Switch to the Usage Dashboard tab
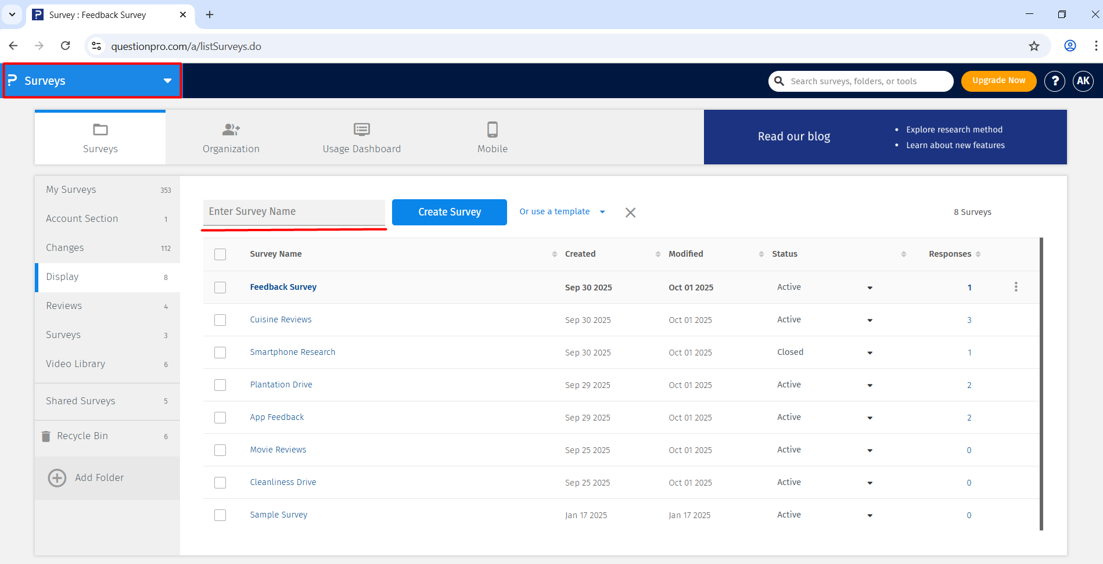The image size is (1103, 564). click(361, 138)
